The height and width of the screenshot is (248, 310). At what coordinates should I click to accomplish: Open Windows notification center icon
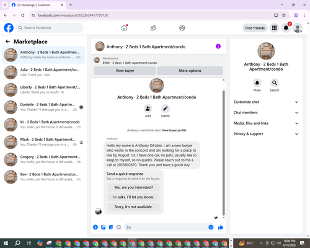(302, 243)
